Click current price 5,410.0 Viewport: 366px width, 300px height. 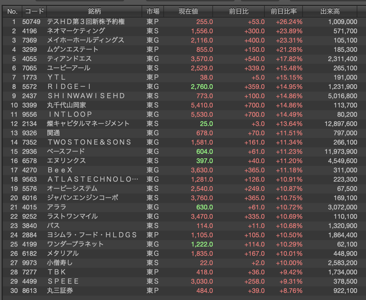[202, 105]
